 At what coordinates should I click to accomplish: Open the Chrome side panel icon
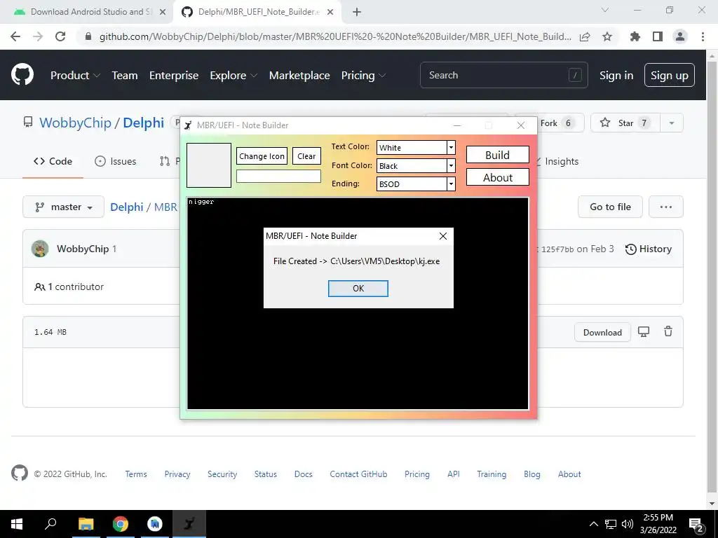click(658, 36)
